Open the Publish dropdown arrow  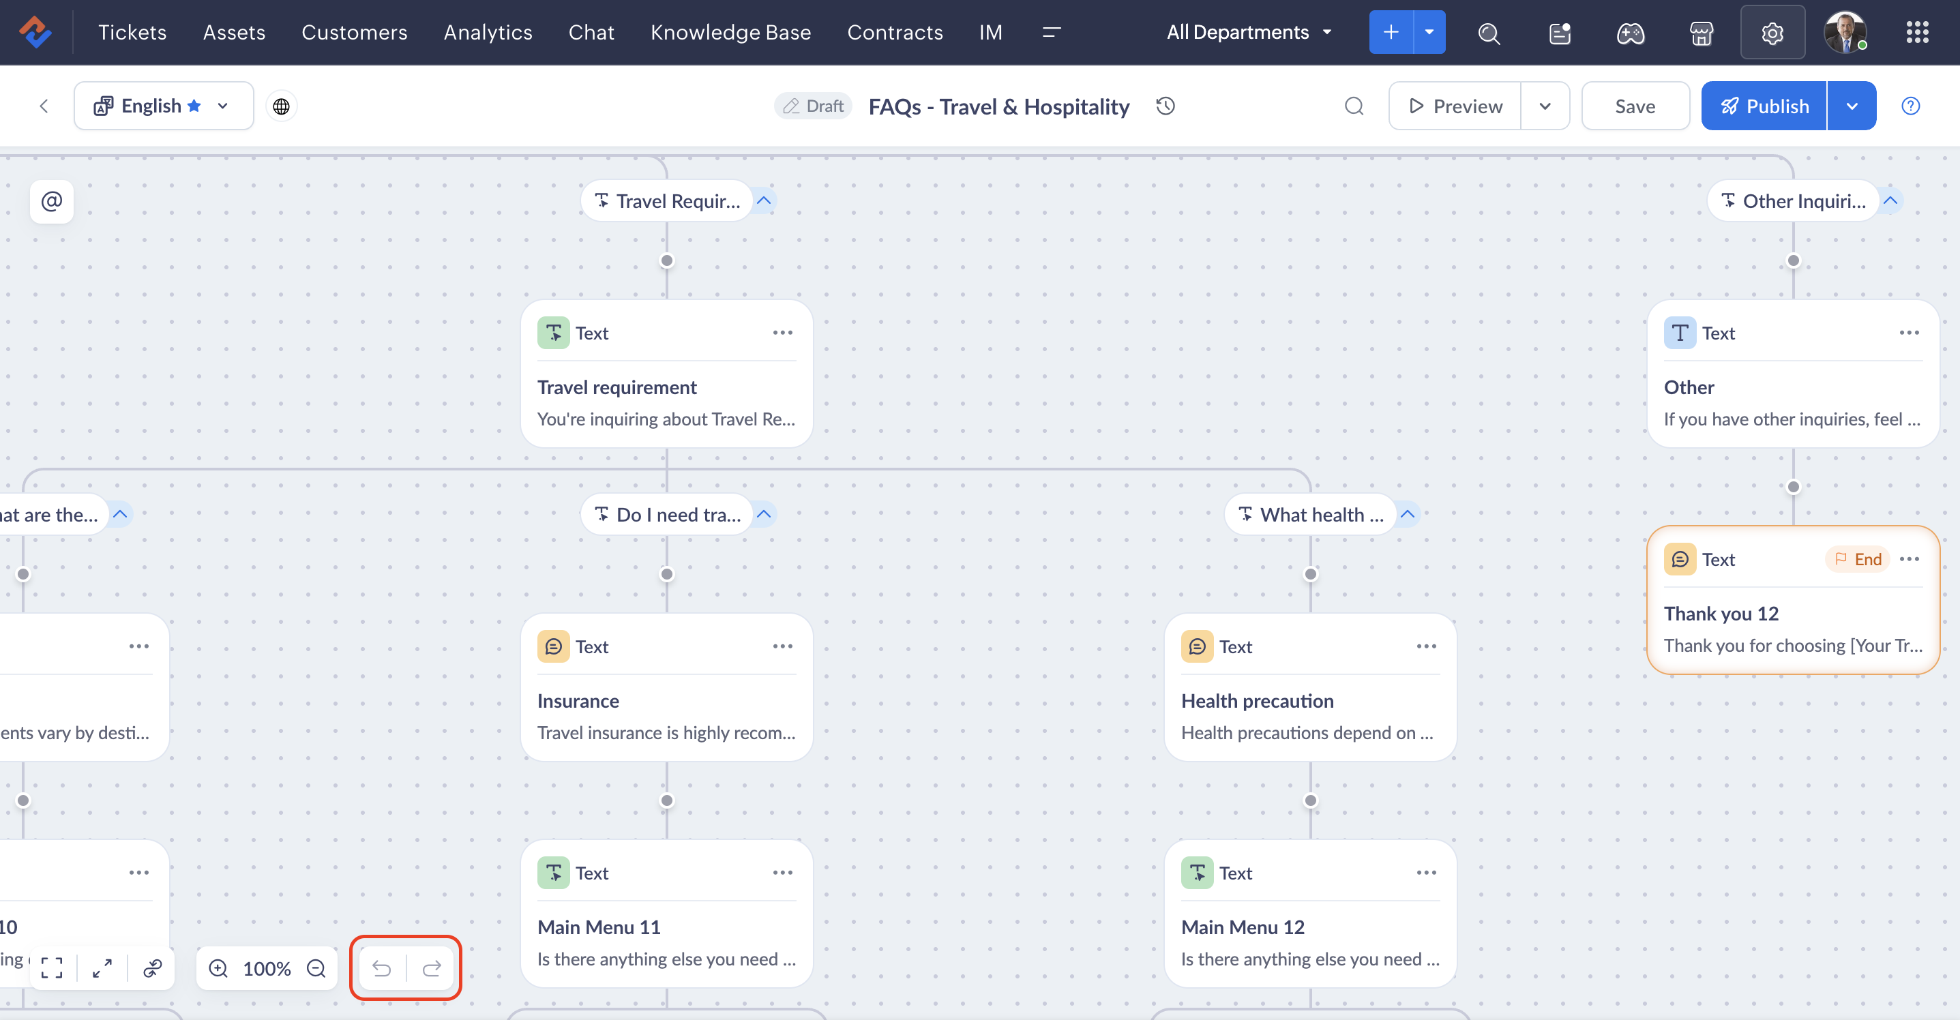click(1851, 106)
